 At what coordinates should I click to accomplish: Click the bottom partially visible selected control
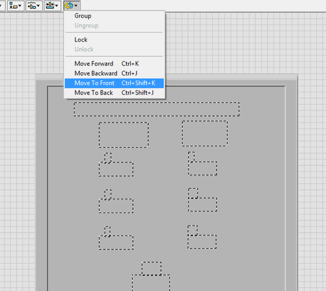[x=151, y=283]
